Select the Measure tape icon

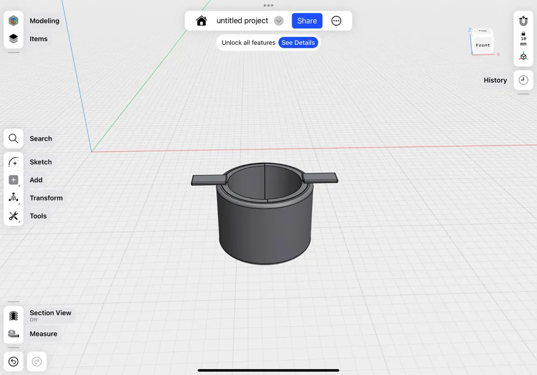pyautogui.click(x=13, y=334)
